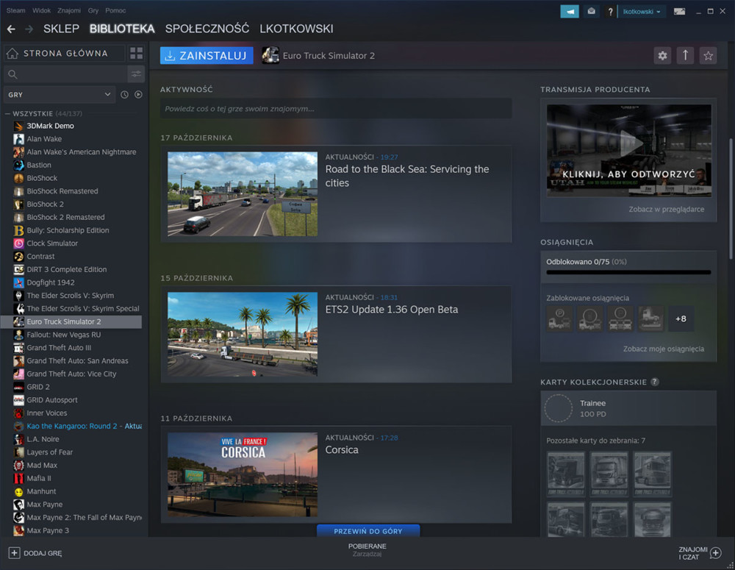Open the lkotkowski account dropdown
The height and width of the screenshot is (570, 735).
(x=642, y=11)
